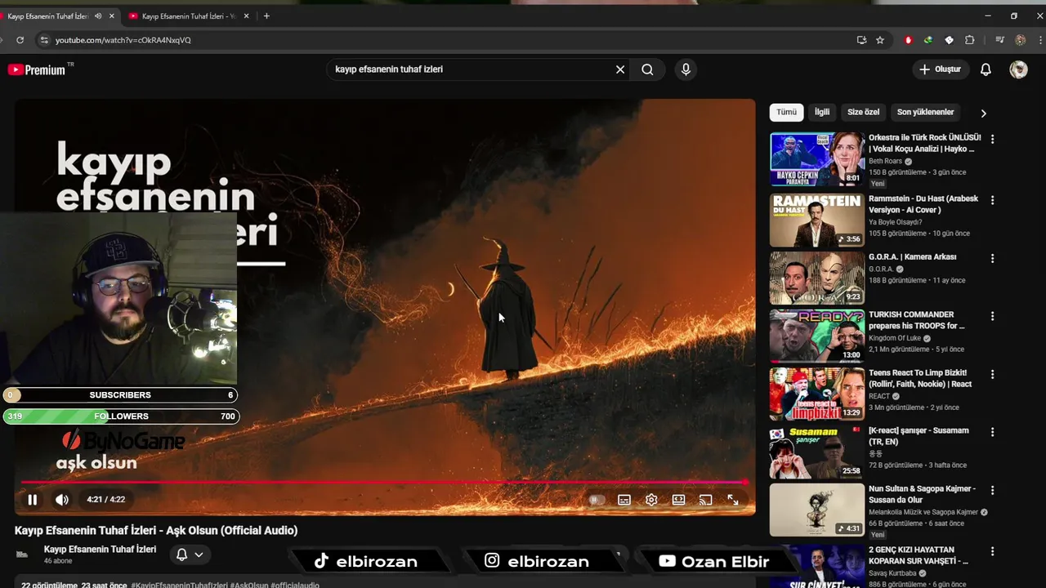Open Beth Roars channel name
Image resolution: width=1046 pixels, height=588 pixels.
coord(885,162)
